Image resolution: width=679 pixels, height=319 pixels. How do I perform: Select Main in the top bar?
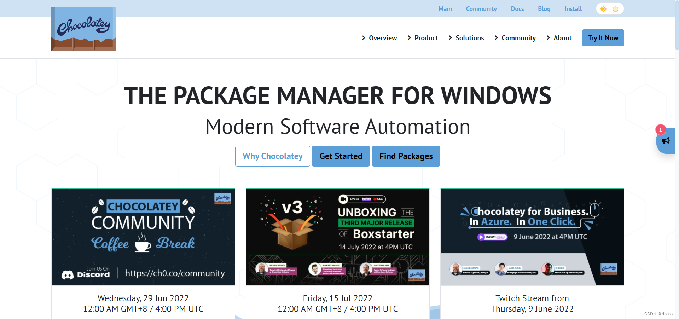coord(445,9)
